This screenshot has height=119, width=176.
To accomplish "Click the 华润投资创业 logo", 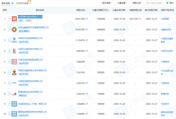I will (14, 104).
